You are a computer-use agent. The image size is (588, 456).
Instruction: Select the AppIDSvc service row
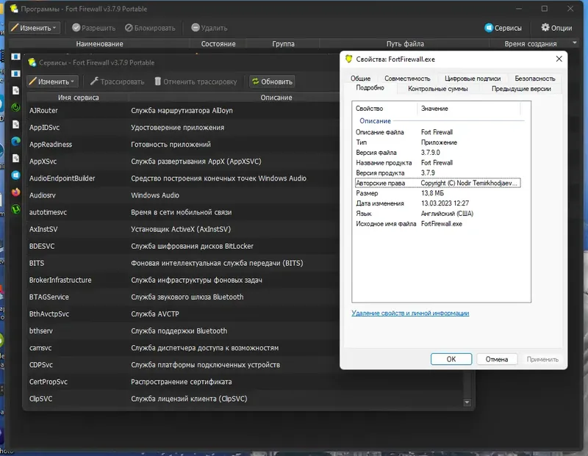coord(183,127)
